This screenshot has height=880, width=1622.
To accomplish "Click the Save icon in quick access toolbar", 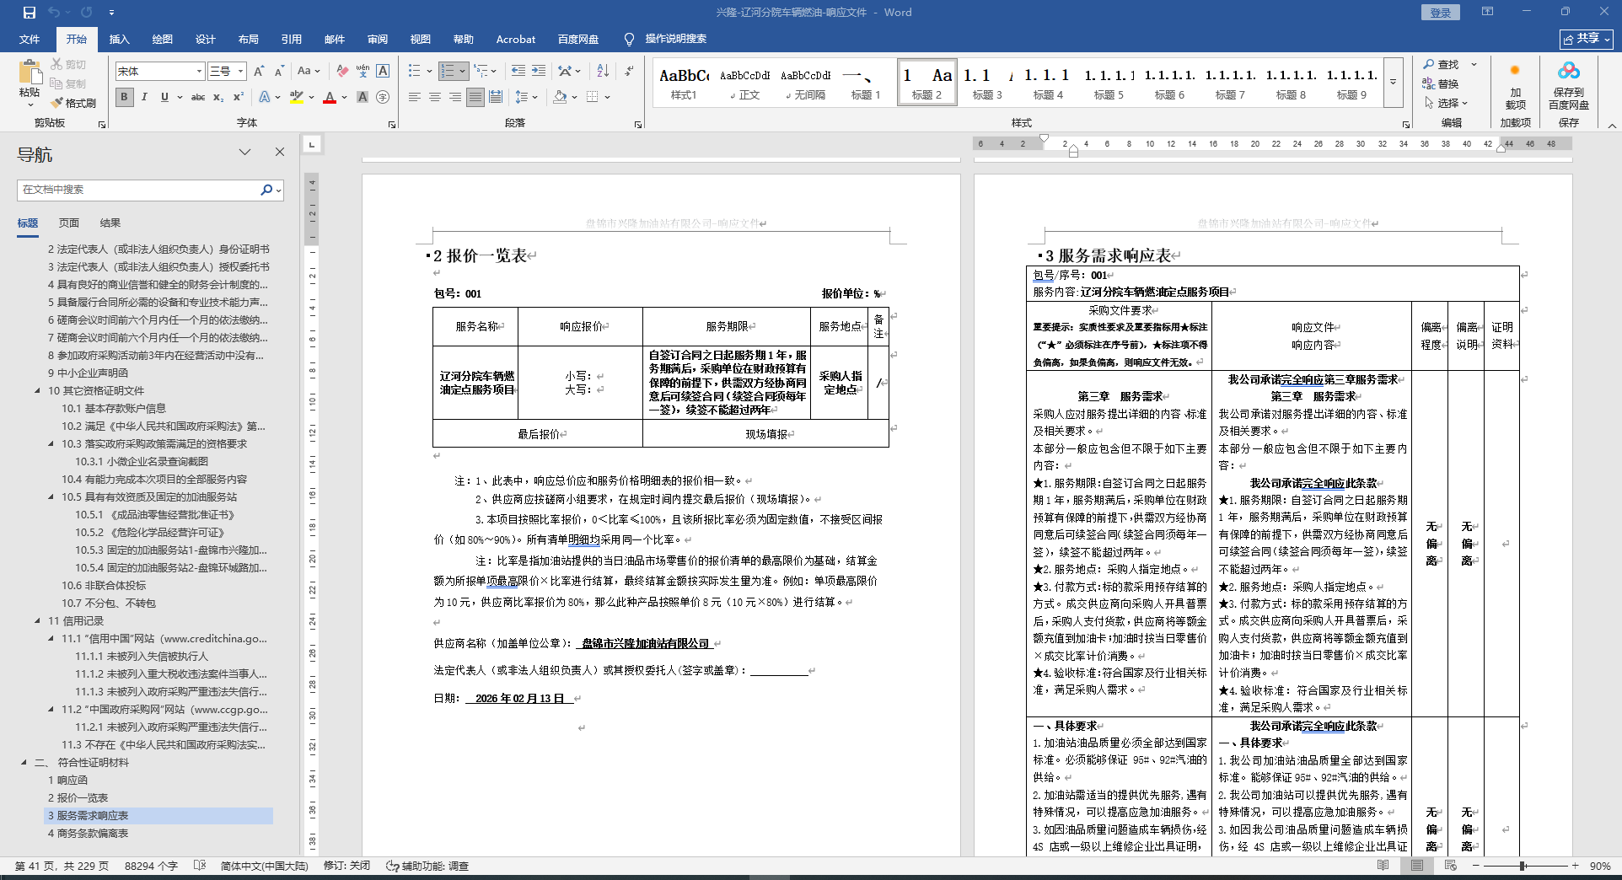I will click(30, 13).
